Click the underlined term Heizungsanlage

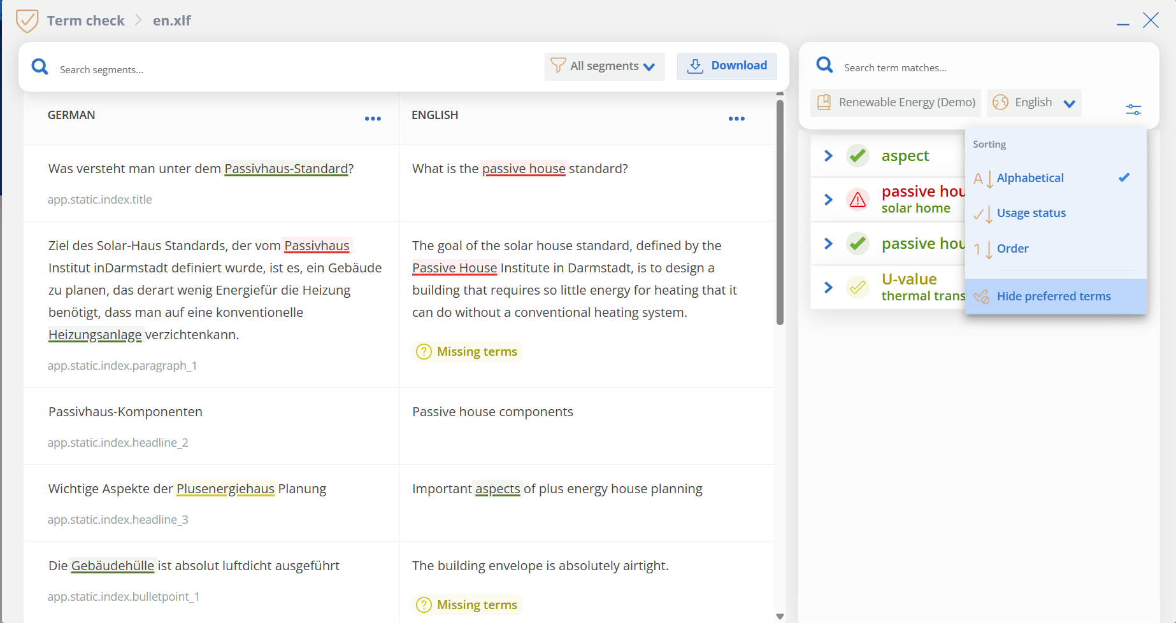pos(95,335)
